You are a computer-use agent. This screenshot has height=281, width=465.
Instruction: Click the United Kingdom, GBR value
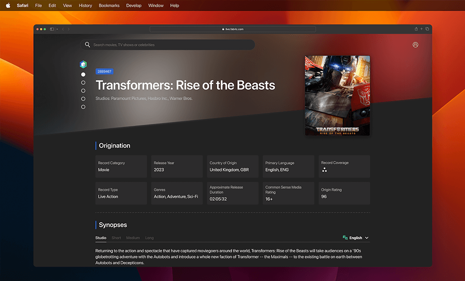[229, 170]
